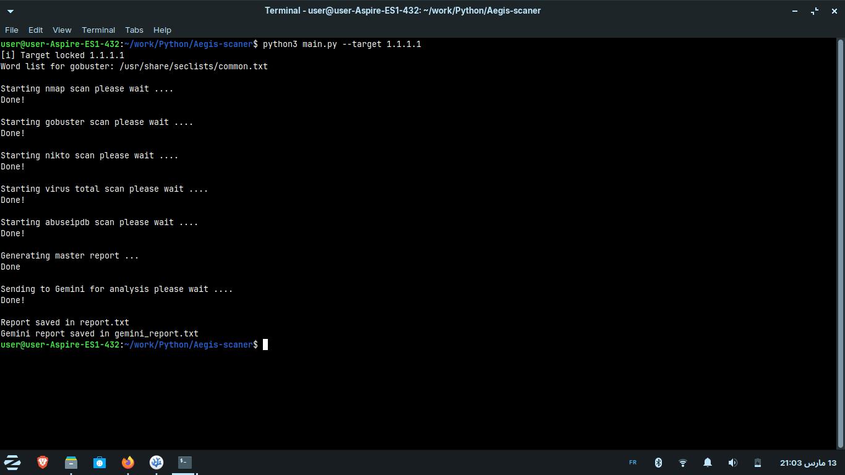Open the Software store from the taskbar
Screen dimensions: 845x475
click(100, 462)
